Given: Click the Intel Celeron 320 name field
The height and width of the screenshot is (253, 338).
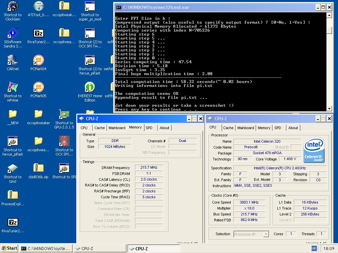Looking at the screenshot, I should (x=267, y=141).
